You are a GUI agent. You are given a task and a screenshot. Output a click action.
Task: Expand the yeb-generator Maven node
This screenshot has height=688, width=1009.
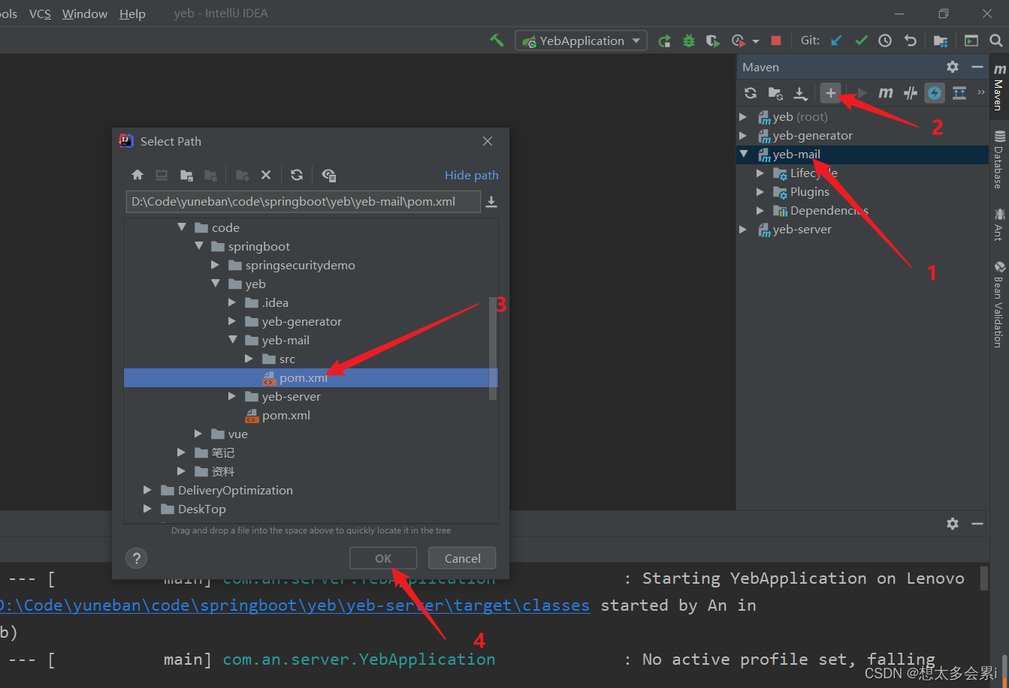743,135
